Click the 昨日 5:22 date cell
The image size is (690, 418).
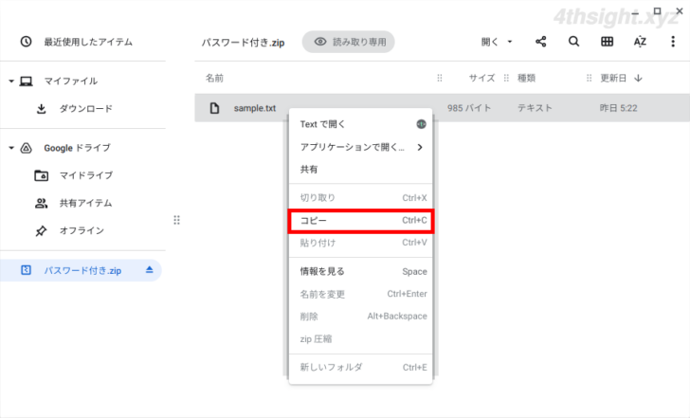pyautogui.click(x=618, y=108)
